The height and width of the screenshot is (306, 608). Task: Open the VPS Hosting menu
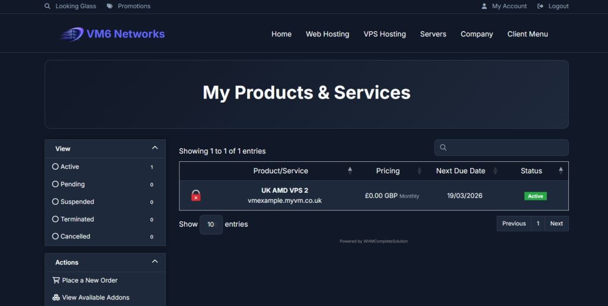click(385, 34)
